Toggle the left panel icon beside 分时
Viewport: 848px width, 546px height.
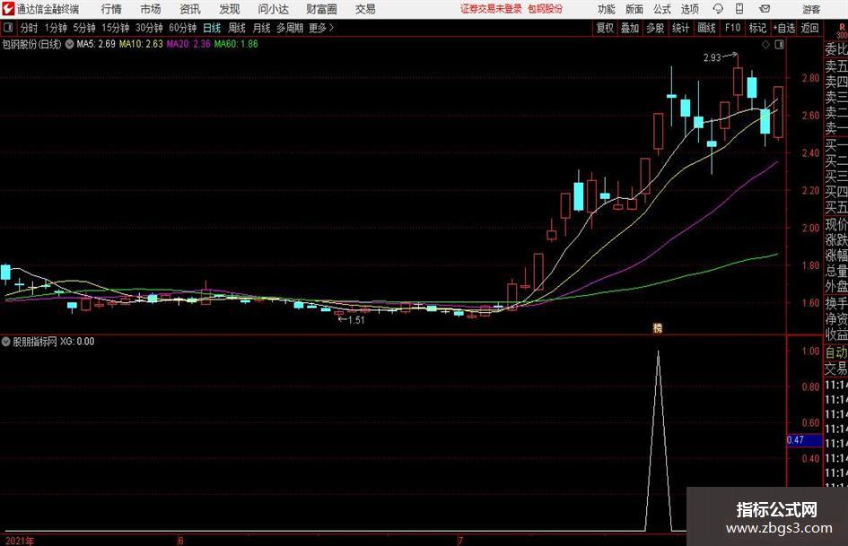(8, 28)
